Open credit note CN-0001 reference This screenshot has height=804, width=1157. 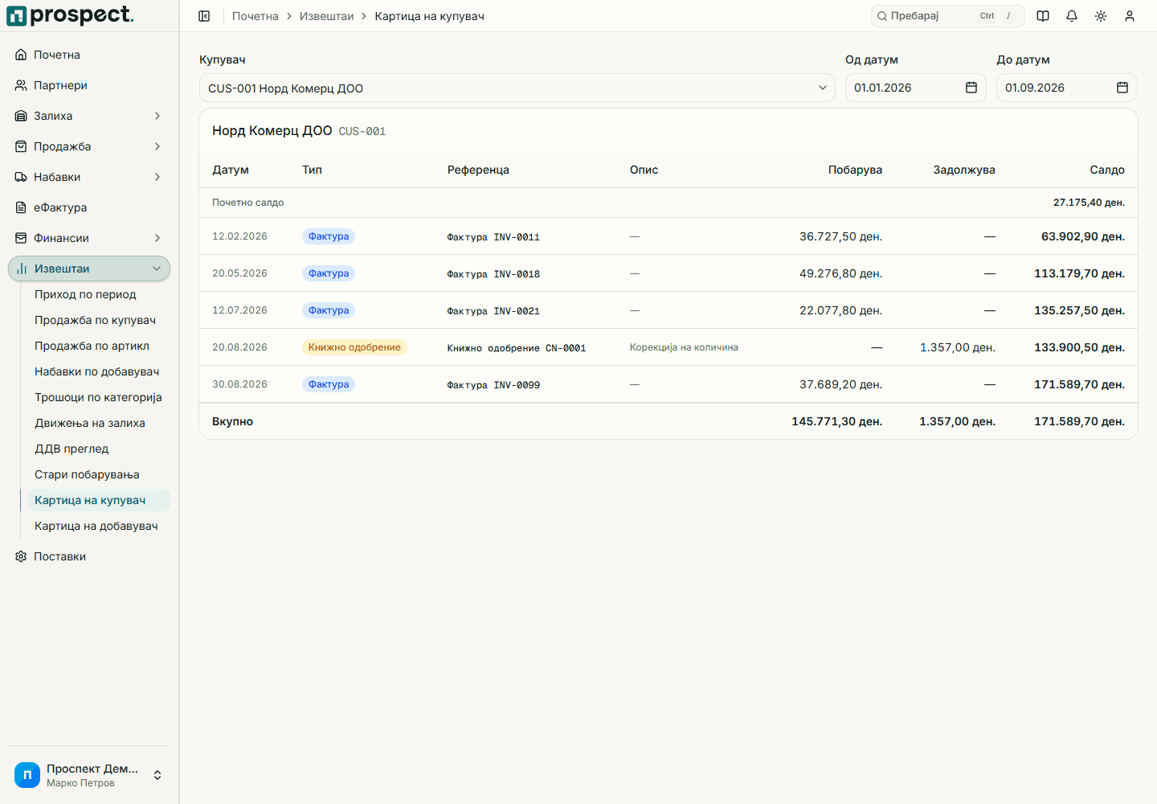[x=517, y=348]
